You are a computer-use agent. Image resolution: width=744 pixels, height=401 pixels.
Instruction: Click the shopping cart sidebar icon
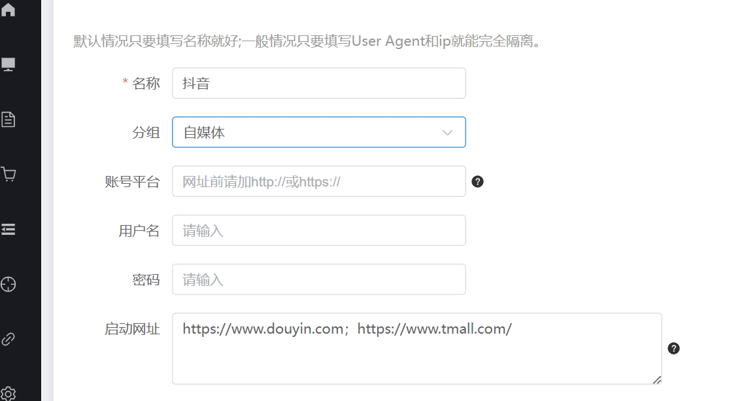tap(9, 174)
